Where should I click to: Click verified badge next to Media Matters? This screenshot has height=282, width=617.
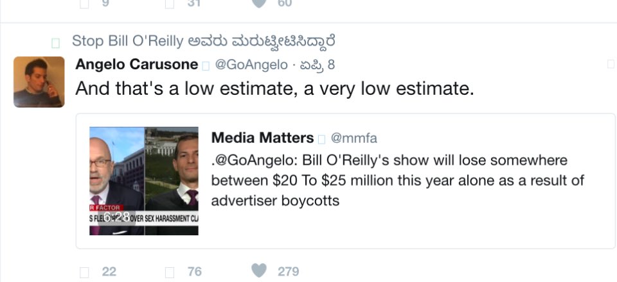point(322,138)
